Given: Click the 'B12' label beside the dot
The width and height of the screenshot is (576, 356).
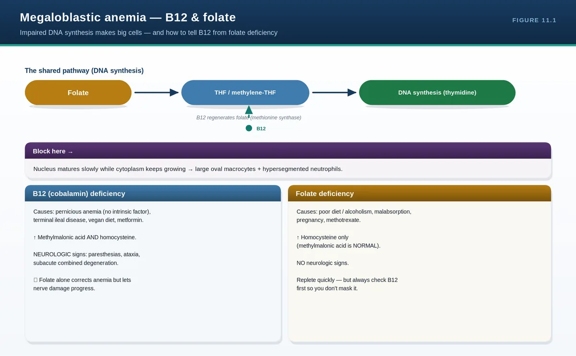Looking at the screenshot, I should click(x=261, y=129).
